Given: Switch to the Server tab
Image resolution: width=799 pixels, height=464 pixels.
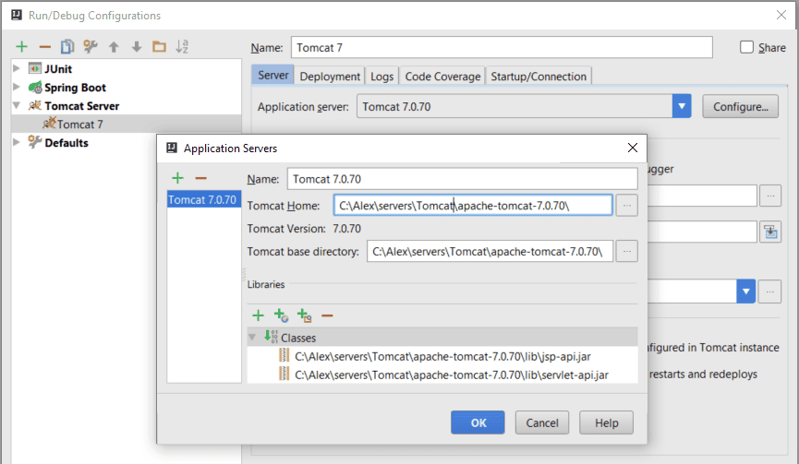Looking at the screenshot, I should click(272, 76).
